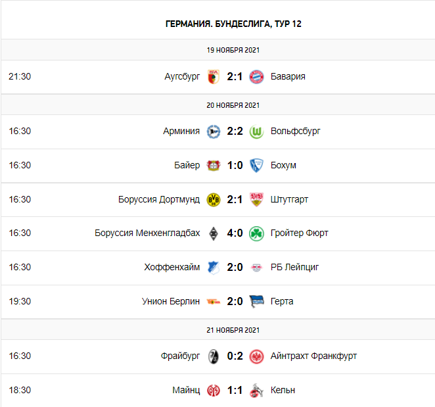
Task: Click the РБ Лейпциг team name
Action: 297,267
